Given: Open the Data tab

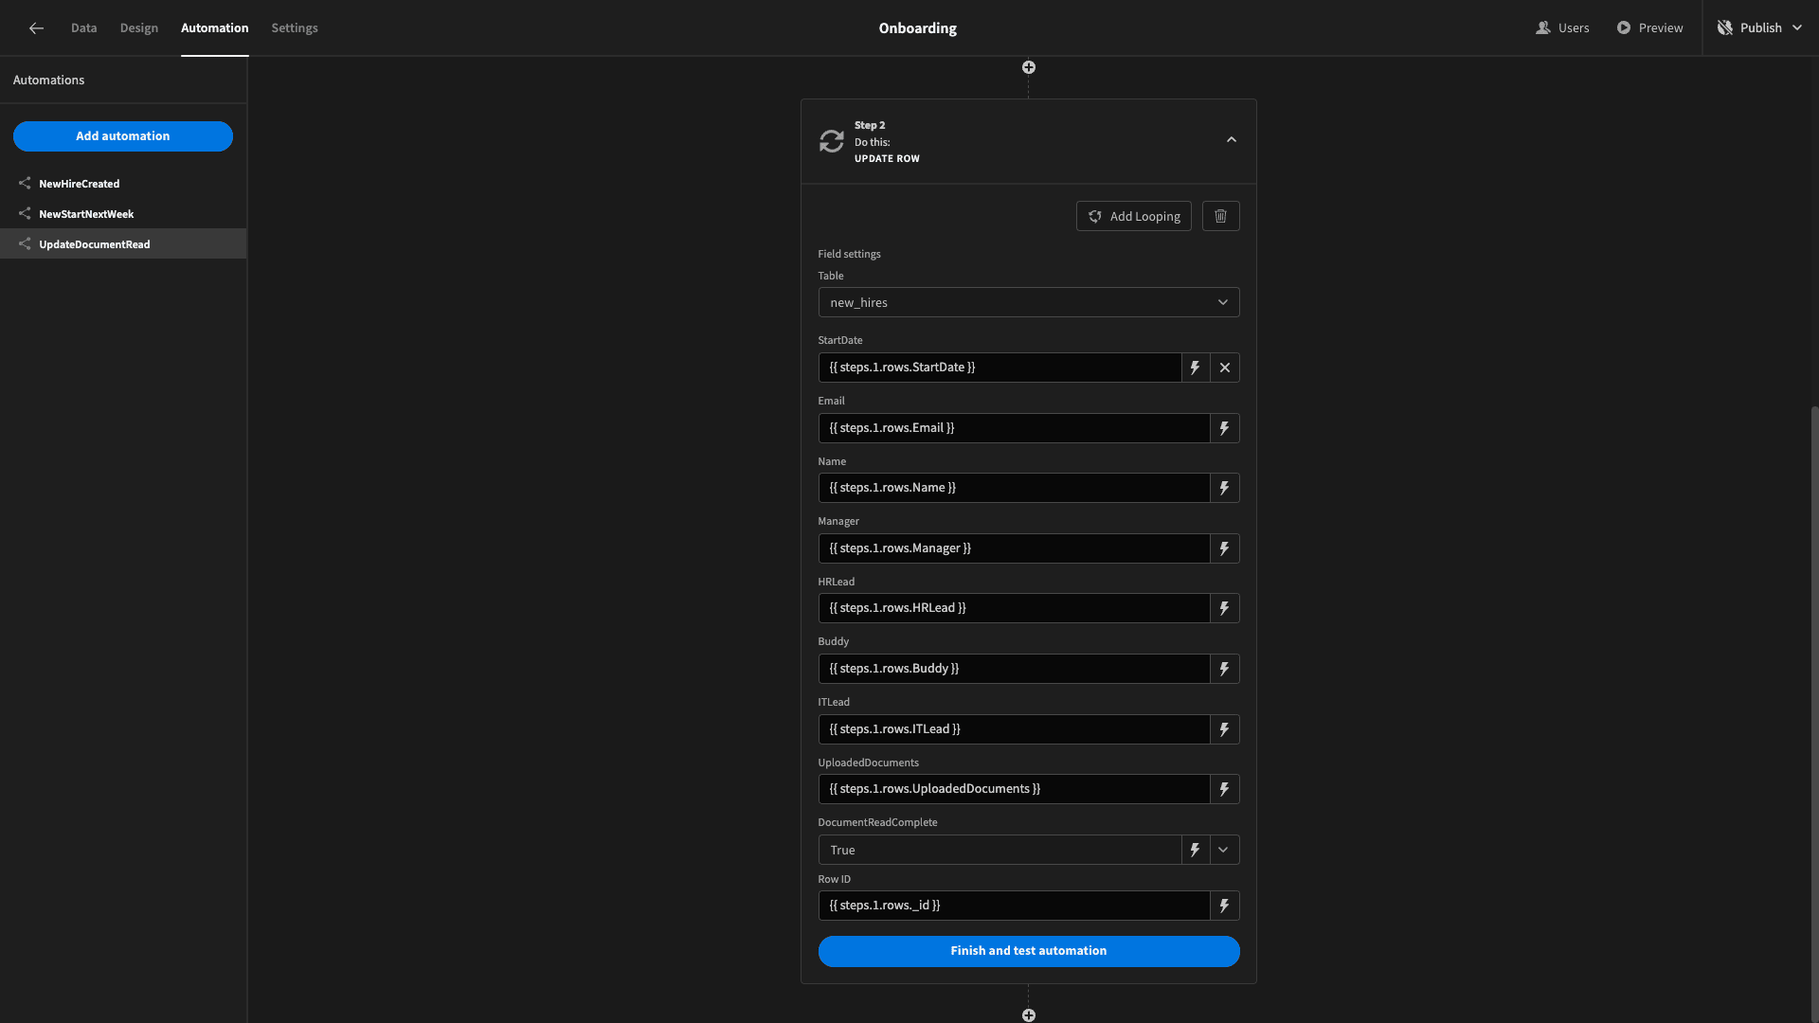Looking at the screenshot, I should [x=83, y=28].
